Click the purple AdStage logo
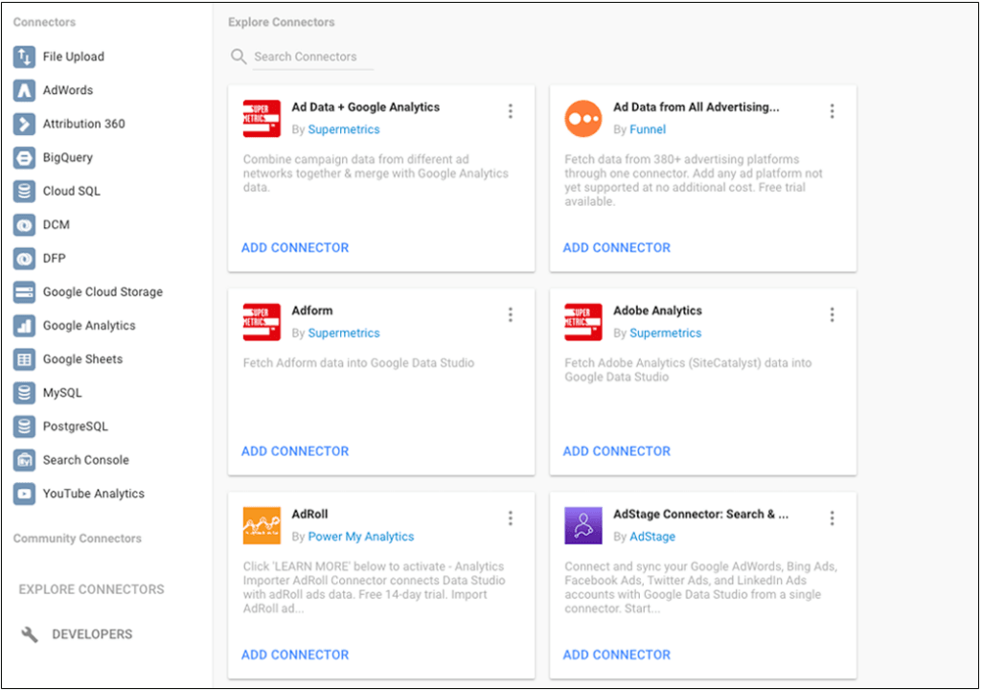981x690 pixels. [x=583, y=525]
